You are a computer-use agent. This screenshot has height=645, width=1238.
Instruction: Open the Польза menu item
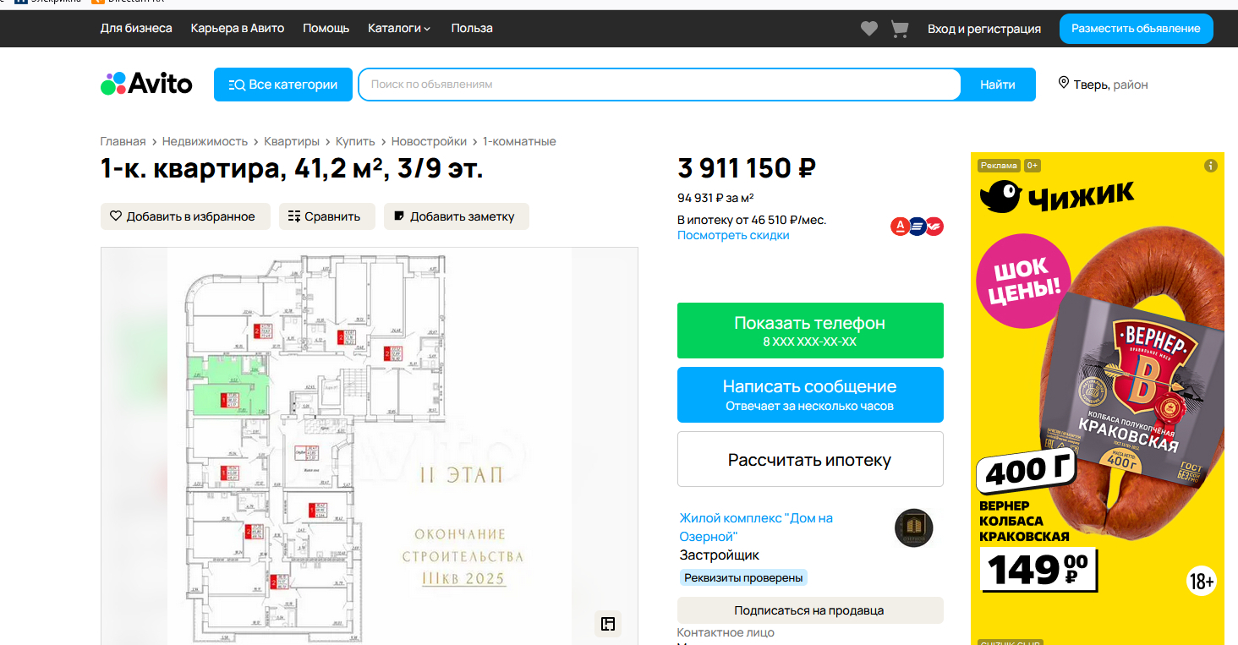(x=472, y=29)
